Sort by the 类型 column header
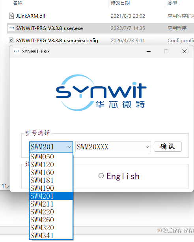The image size is (194, 242). pyautogui.click(x=172, y=3)
